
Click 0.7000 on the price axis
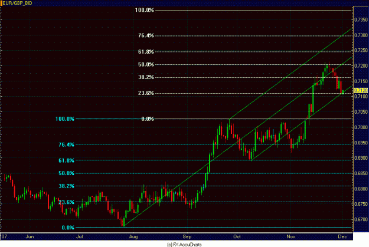pyautogui.click(x=361, y=127)
